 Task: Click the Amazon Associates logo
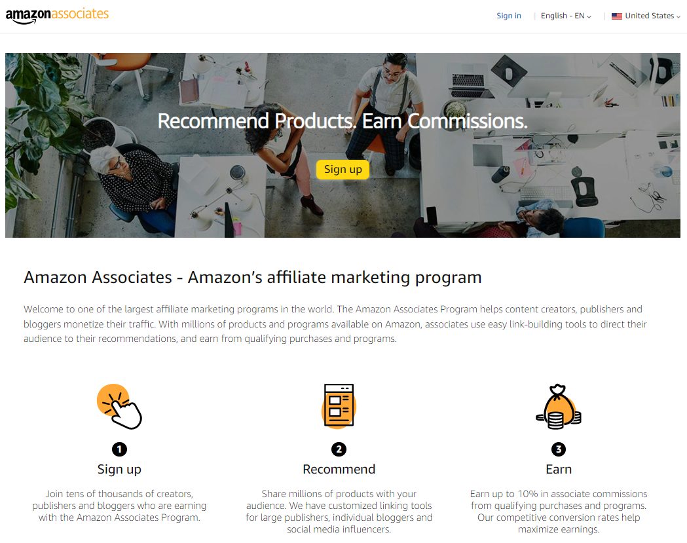coord(57,16)
